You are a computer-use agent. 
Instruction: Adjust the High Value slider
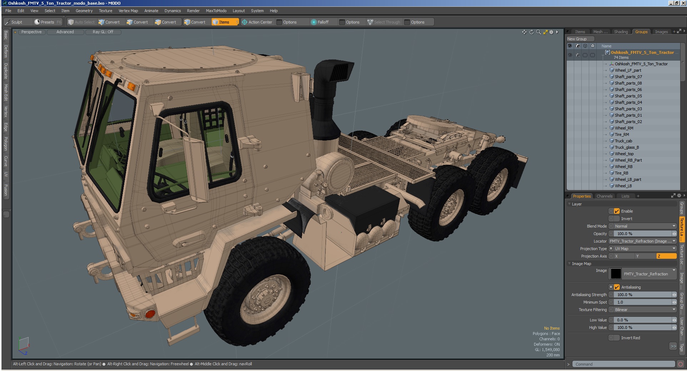coord(645,327)
